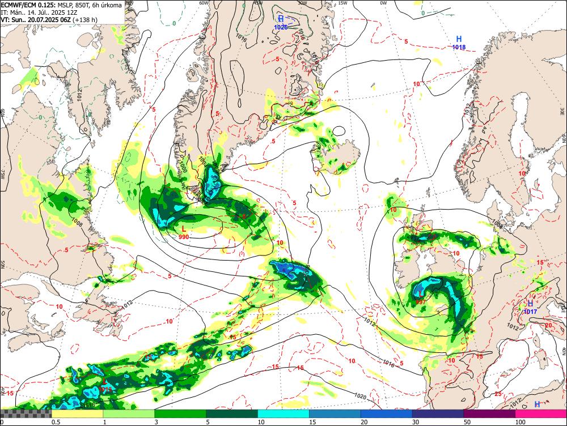Click the "0.5" legend scale value

click(x=56, y=422)
